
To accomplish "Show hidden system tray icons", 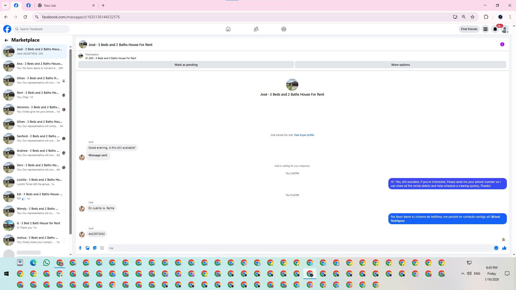I will tap(463, 274).
